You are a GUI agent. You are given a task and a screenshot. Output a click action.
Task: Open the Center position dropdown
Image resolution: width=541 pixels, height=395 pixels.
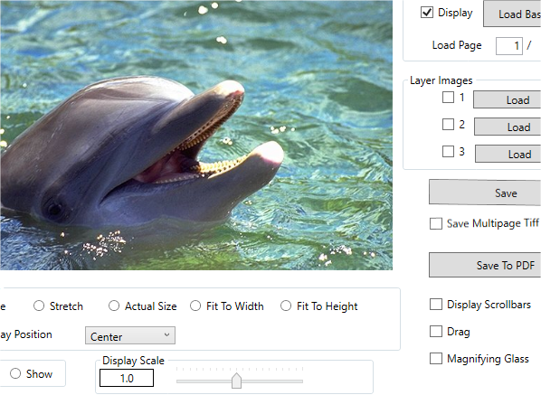(130, 335)
